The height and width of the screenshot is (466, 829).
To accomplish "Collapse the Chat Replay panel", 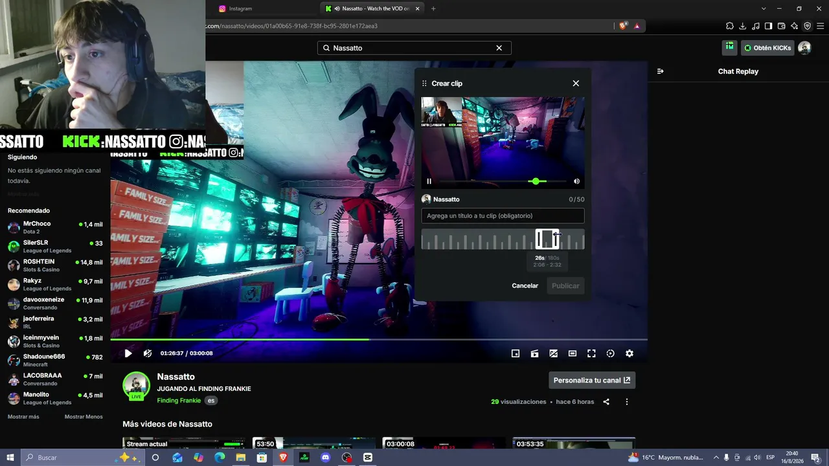I will (660, 71).
